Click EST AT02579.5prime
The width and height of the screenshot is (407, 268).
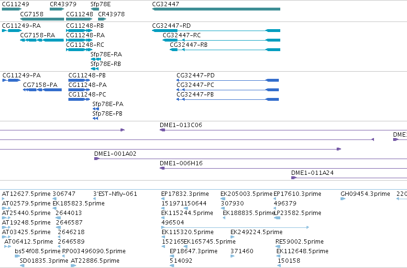(6, 208)
